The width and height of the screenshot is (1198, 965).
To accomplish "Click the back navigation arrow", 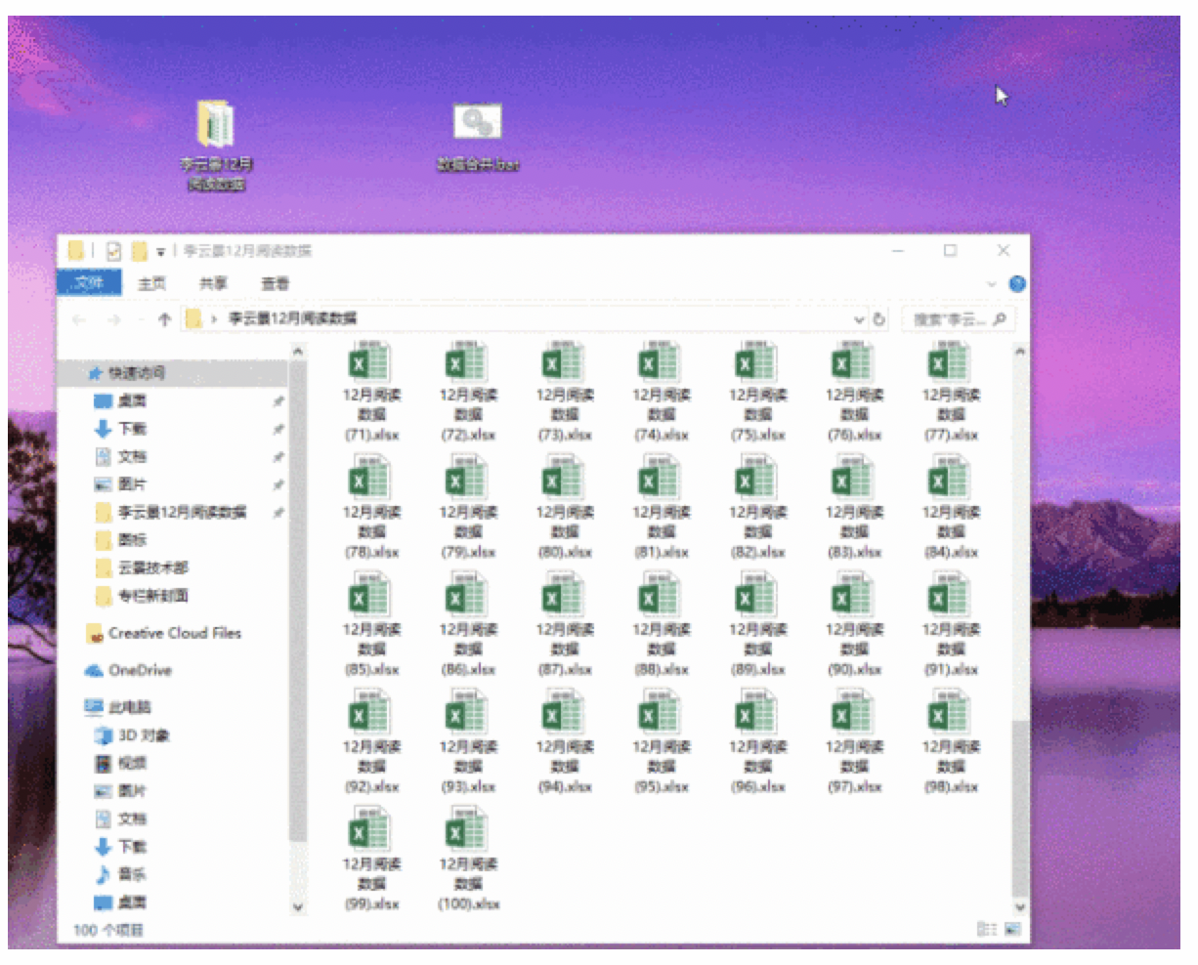I will 79,318.
